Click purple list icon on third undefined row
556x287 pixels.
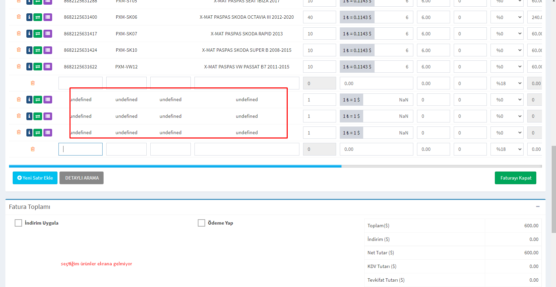pos(48,133)
